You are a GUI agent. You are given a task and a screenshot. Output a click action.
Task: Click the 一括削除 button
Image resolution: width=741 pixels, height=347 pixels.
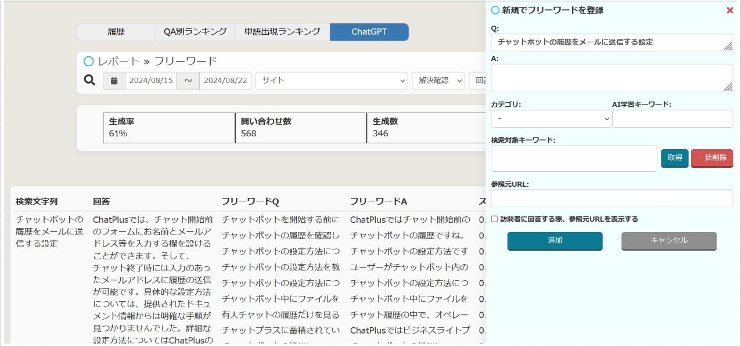[712, 158]
